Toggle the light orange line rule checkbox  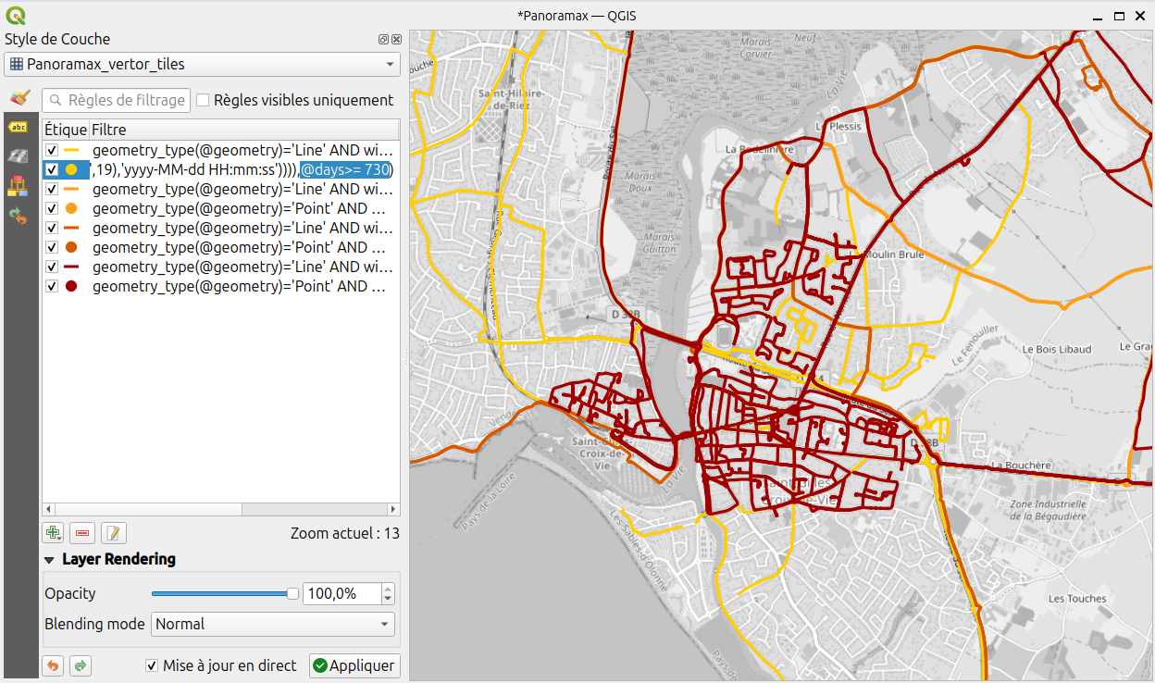[x=52, y=189]
